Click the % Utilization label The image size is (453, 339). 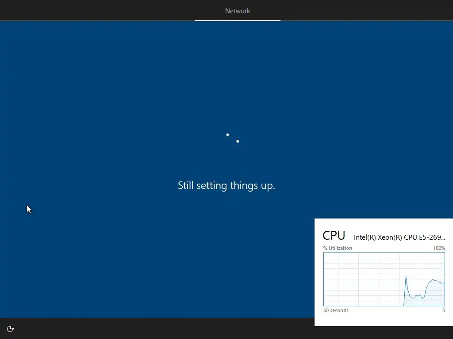[x=338, y=248]
